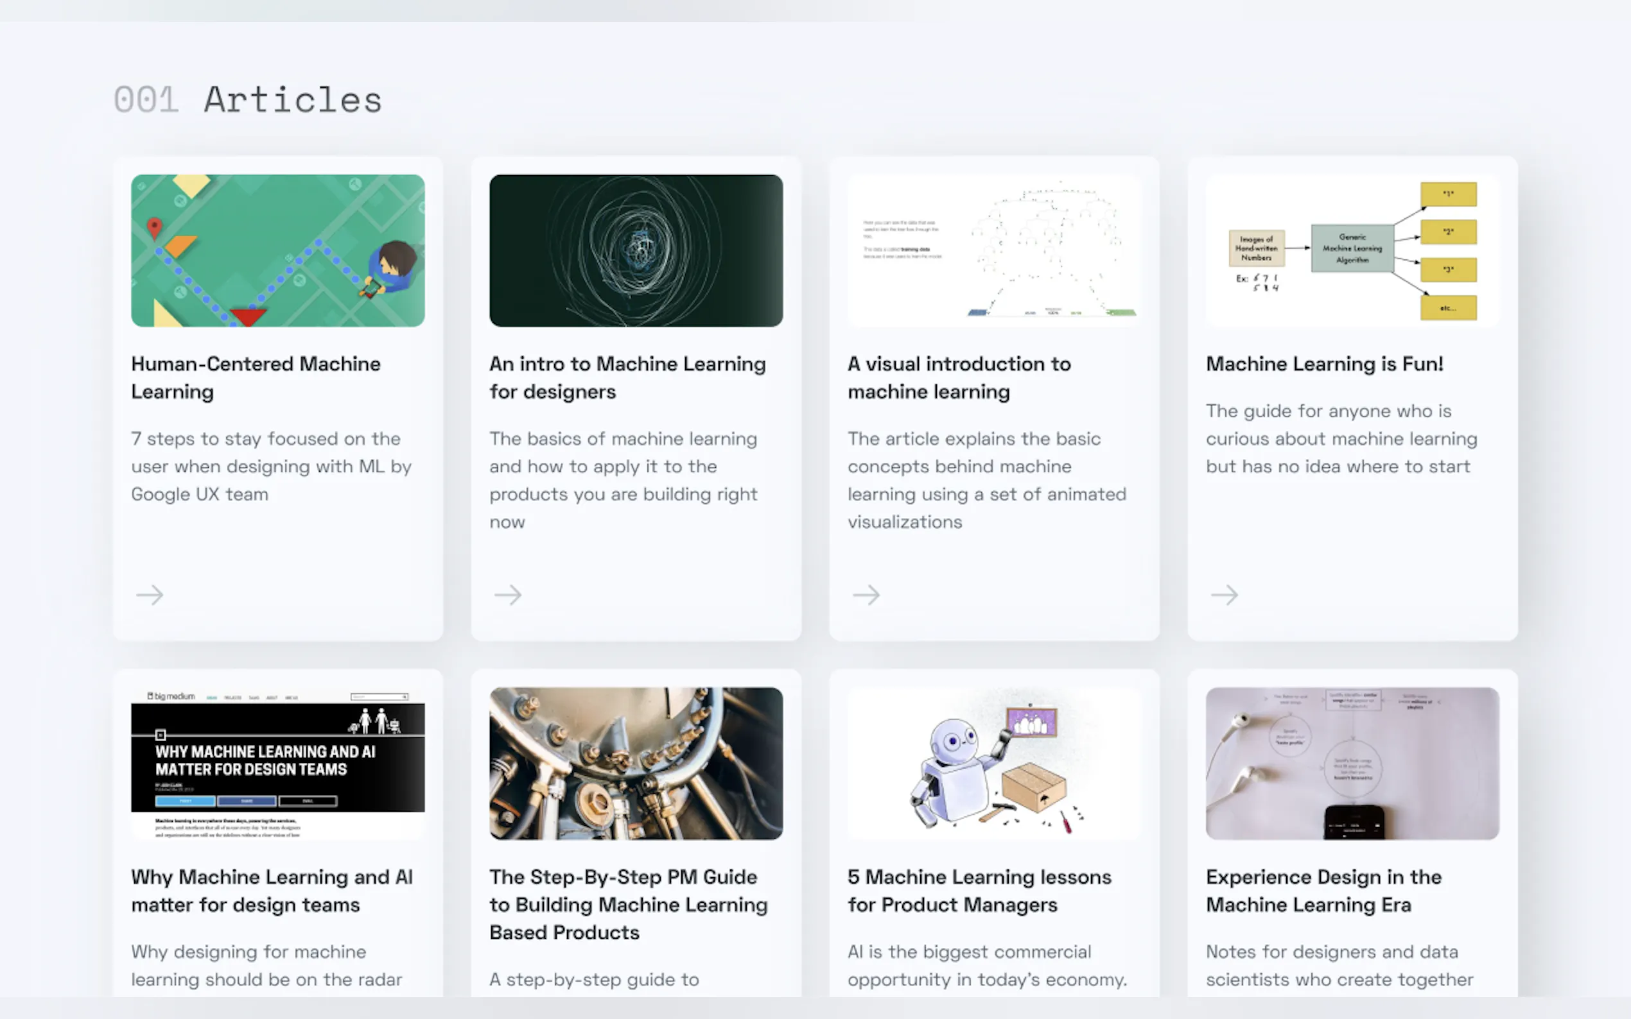The width and height of the screenshot is (1631, 1019).
Task: Click arrow icon on Machine Learning is Fun card
Action: click(x=1224, y=594)
